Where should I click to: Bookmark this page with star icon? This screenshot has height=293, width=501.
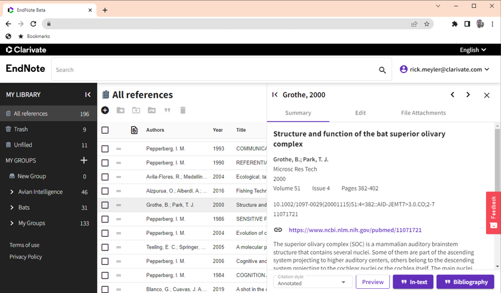[427, 24]
